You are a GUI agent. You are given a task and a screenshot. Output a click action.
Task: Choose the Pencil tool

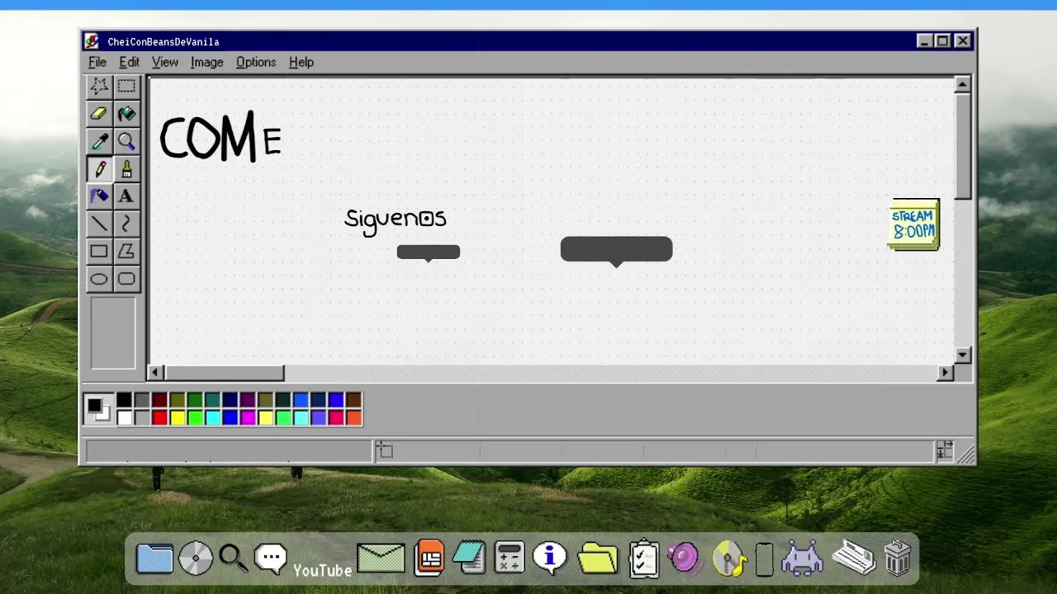[99, 168]
